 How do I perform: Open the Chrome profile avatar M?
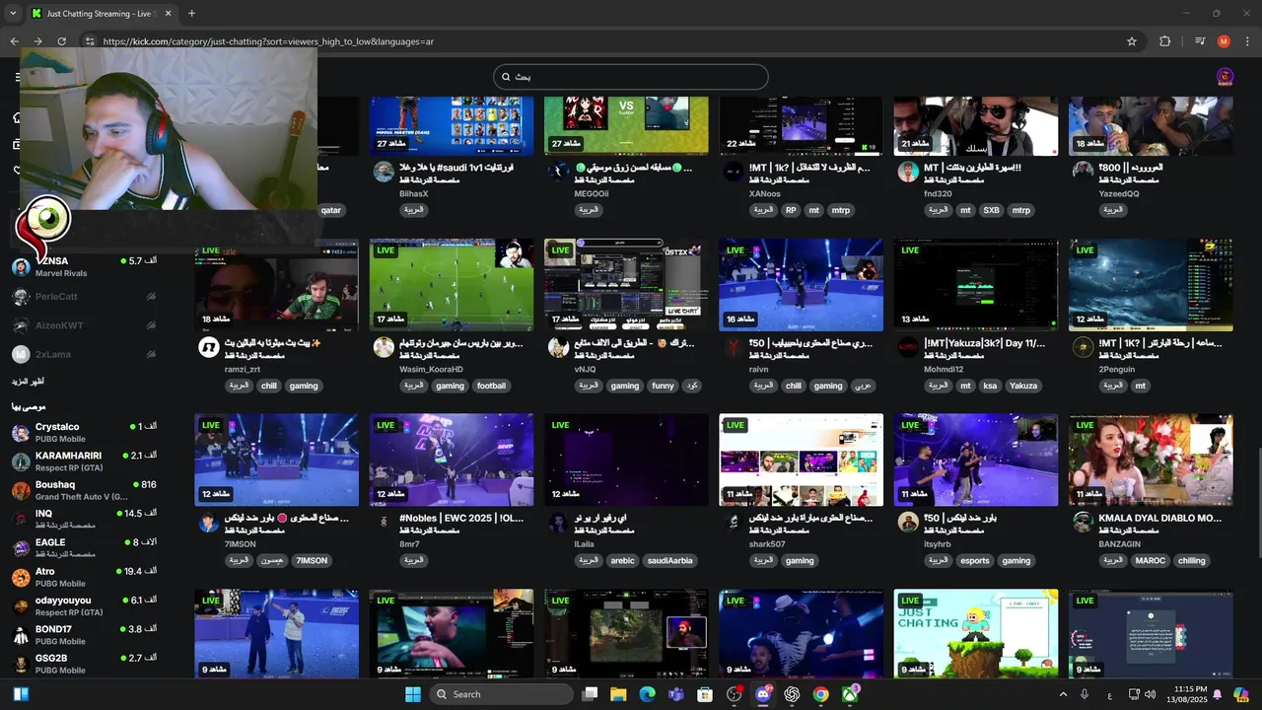coord(1224,41)
